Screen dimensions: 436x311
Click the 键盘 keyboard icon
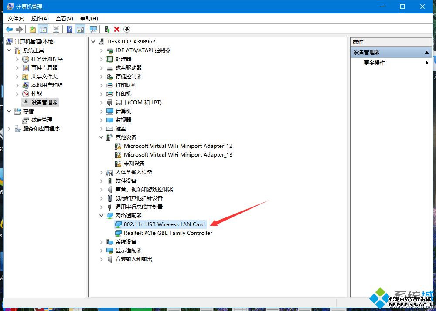pos(110,129)
